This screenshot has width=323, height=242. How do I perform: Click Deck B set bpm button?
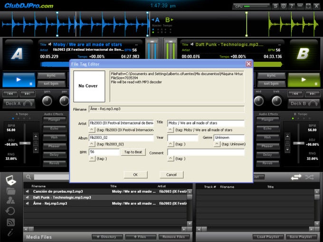(x=271, y=84)
